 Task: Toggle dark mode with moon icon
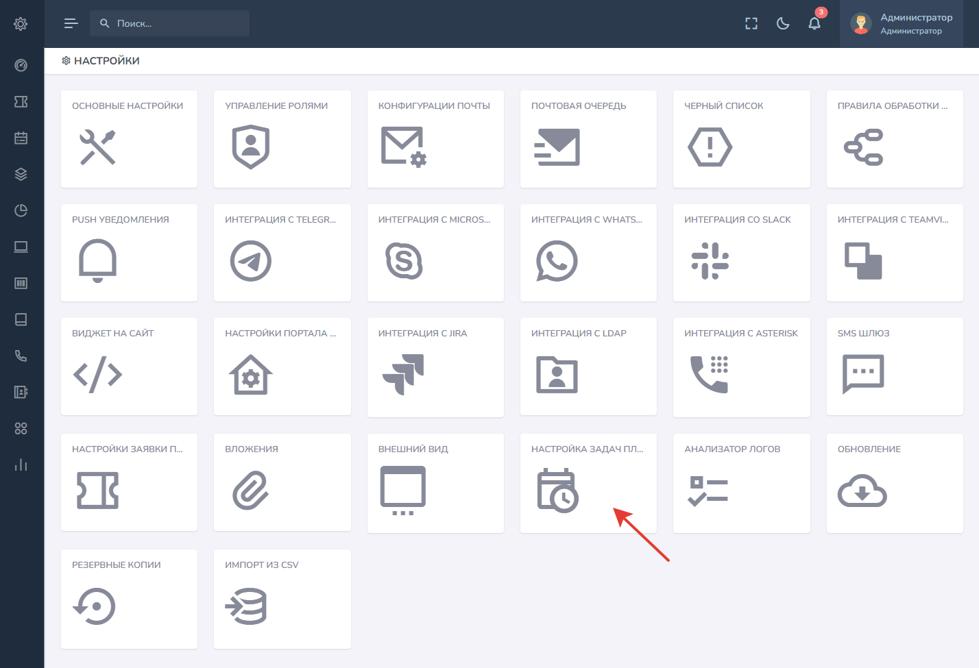tap(783, 24)
